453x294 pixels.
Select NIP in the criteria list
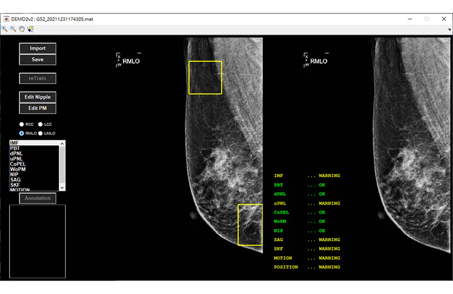coord(34,174)
